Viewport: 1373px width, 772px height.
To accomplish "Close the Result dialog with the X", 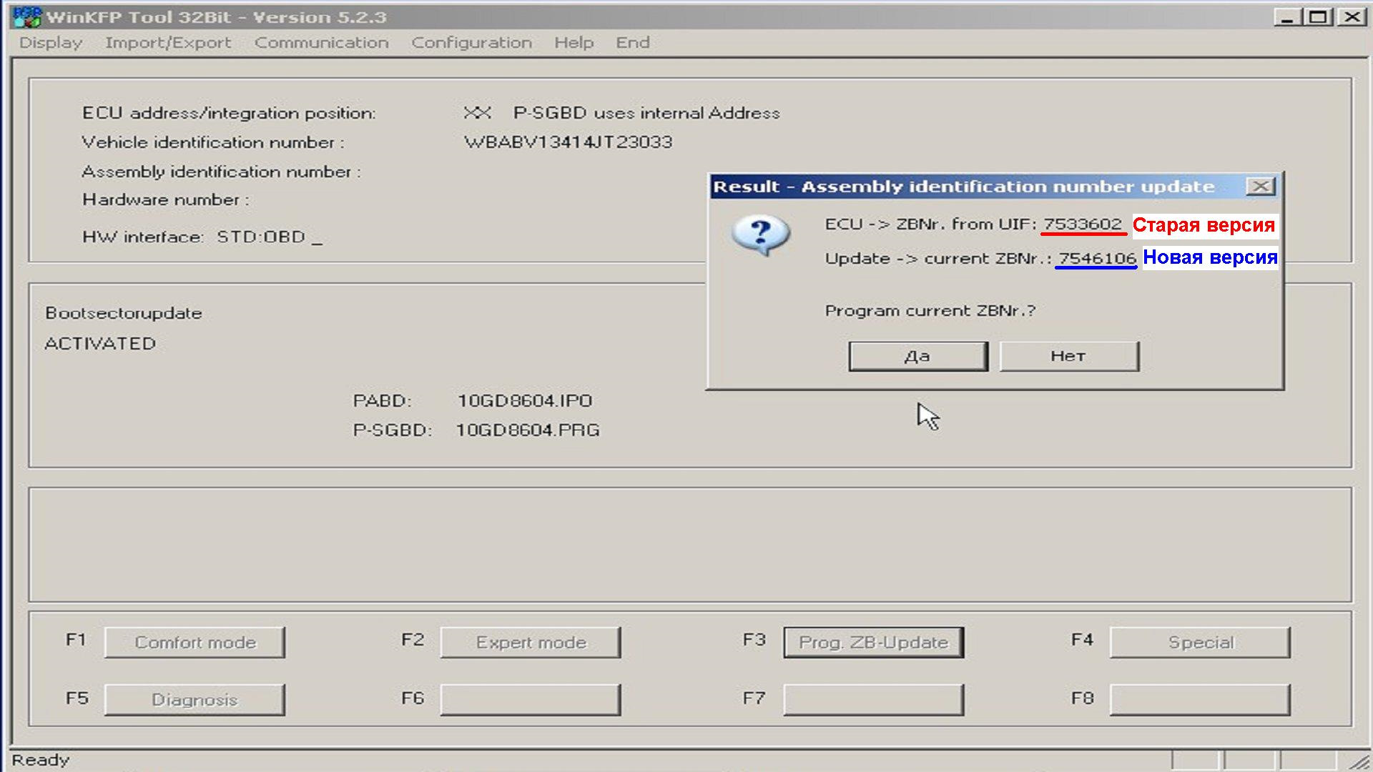I will pyautogui.click(x=1260, y=187).
